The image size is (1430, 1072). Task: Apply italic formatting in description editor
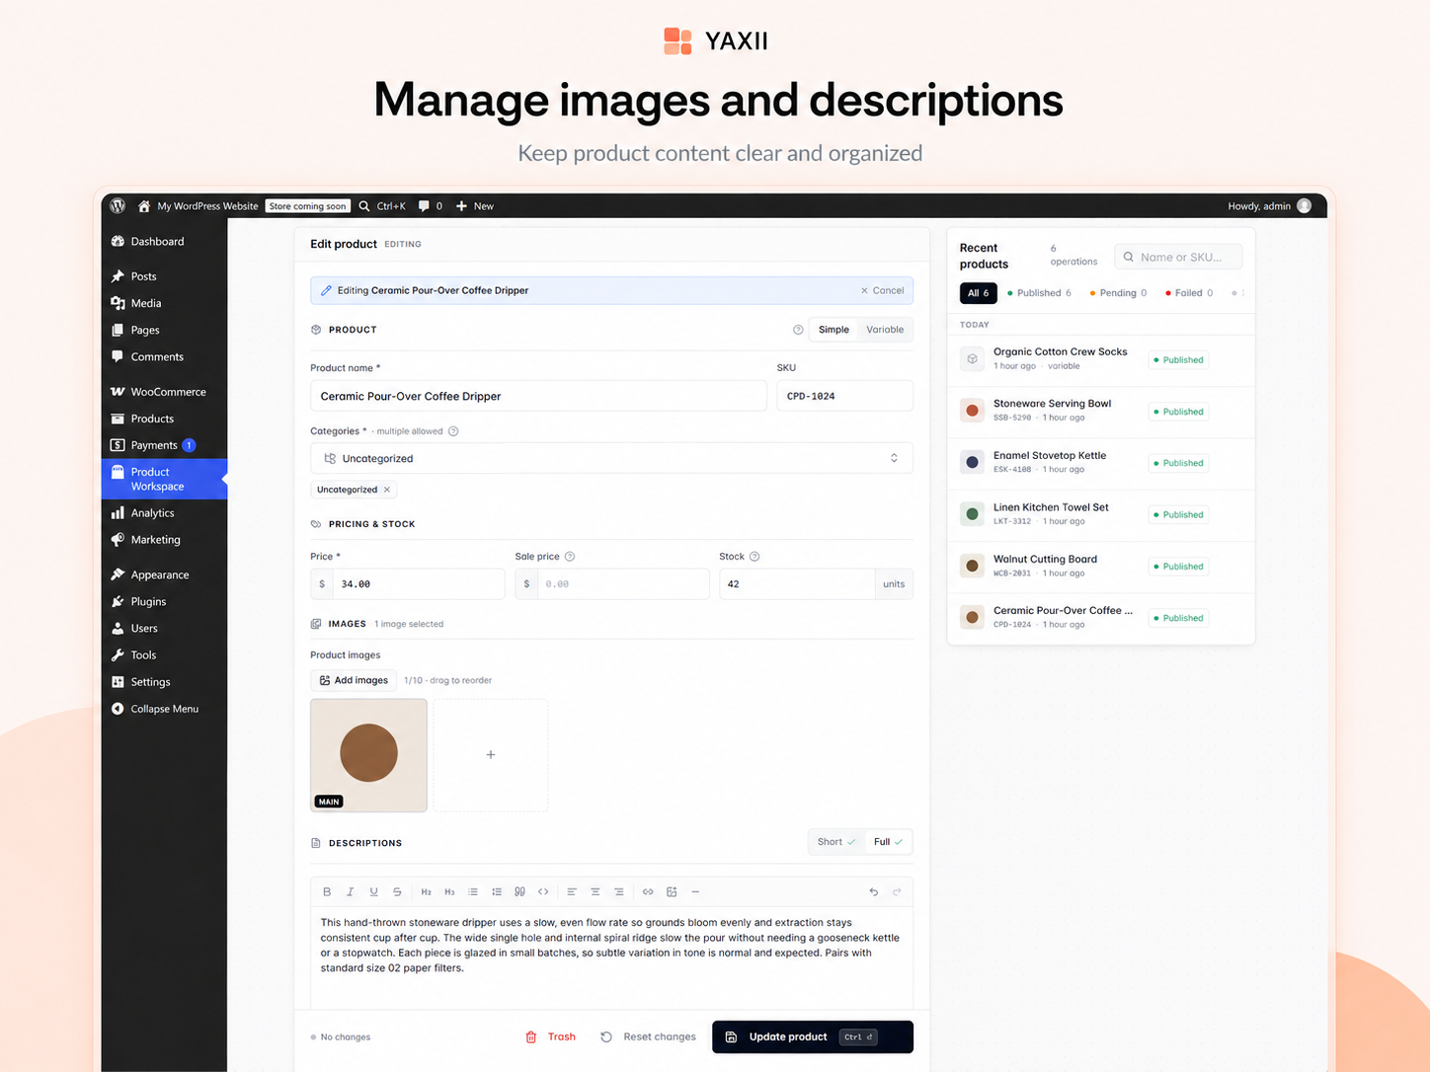351,891
